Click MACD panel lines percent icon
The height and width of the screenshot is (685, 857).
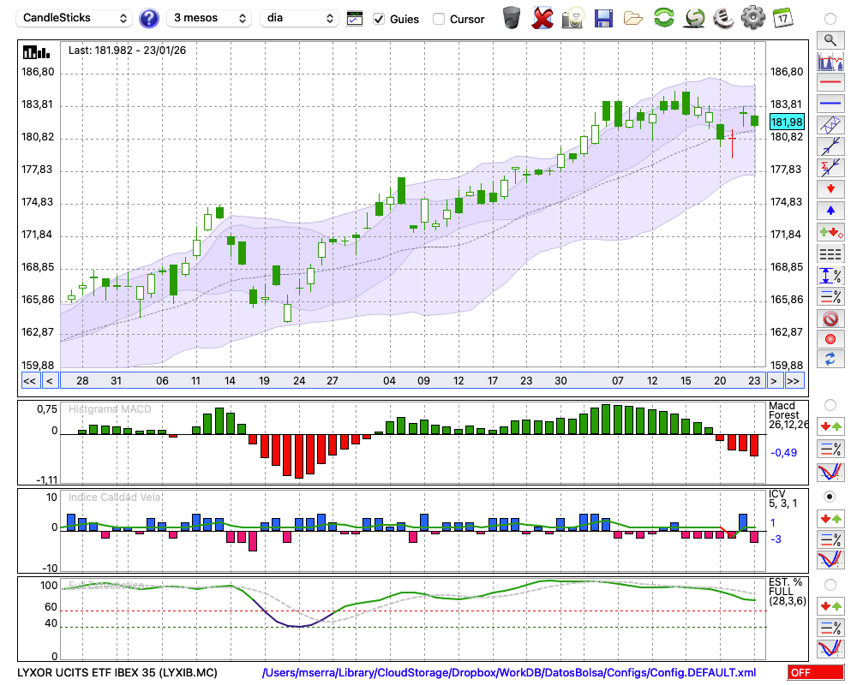tap(830, 449)
